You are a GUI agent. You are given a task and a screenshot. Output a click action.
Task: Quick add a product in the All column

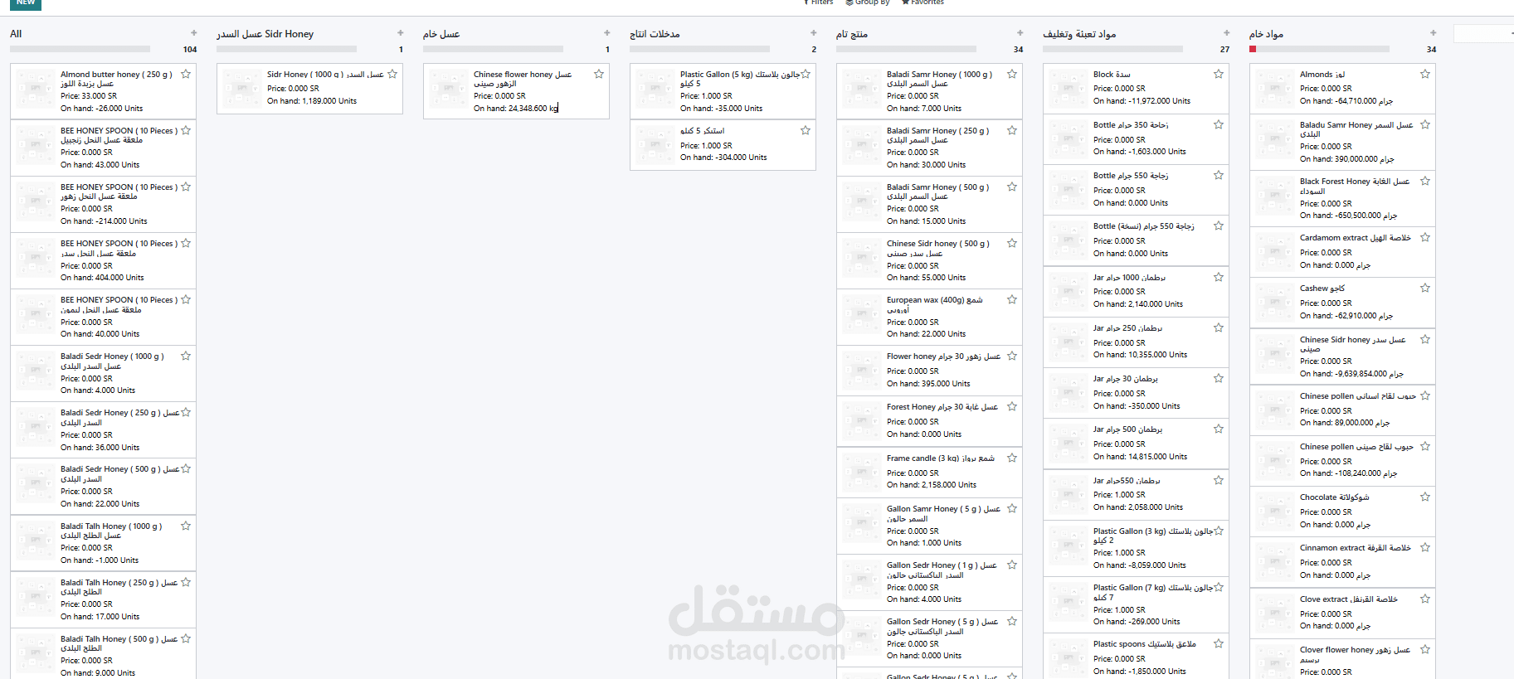click(x=194, y=33)
